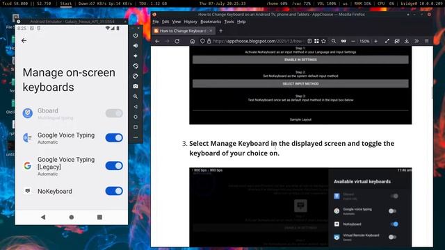Tap NoKeyboard entry label
Viewport: 445px width, 250px height.
pos(55,192)
